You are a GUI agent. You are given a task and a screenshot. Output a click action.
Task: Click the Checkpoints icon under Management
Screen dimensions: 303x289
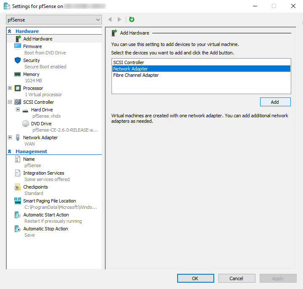(x=17, y=187)
